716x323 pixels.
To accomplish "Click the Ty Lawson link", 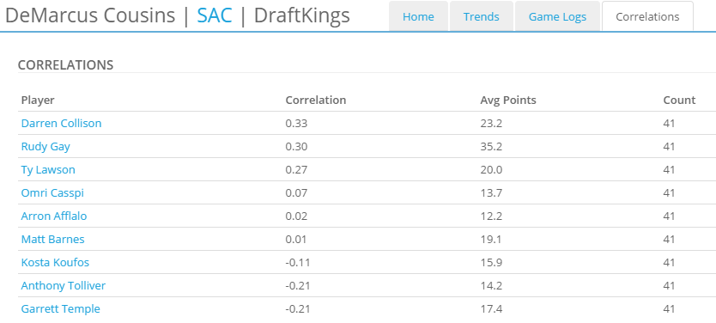I will click(x=48, y=170).
